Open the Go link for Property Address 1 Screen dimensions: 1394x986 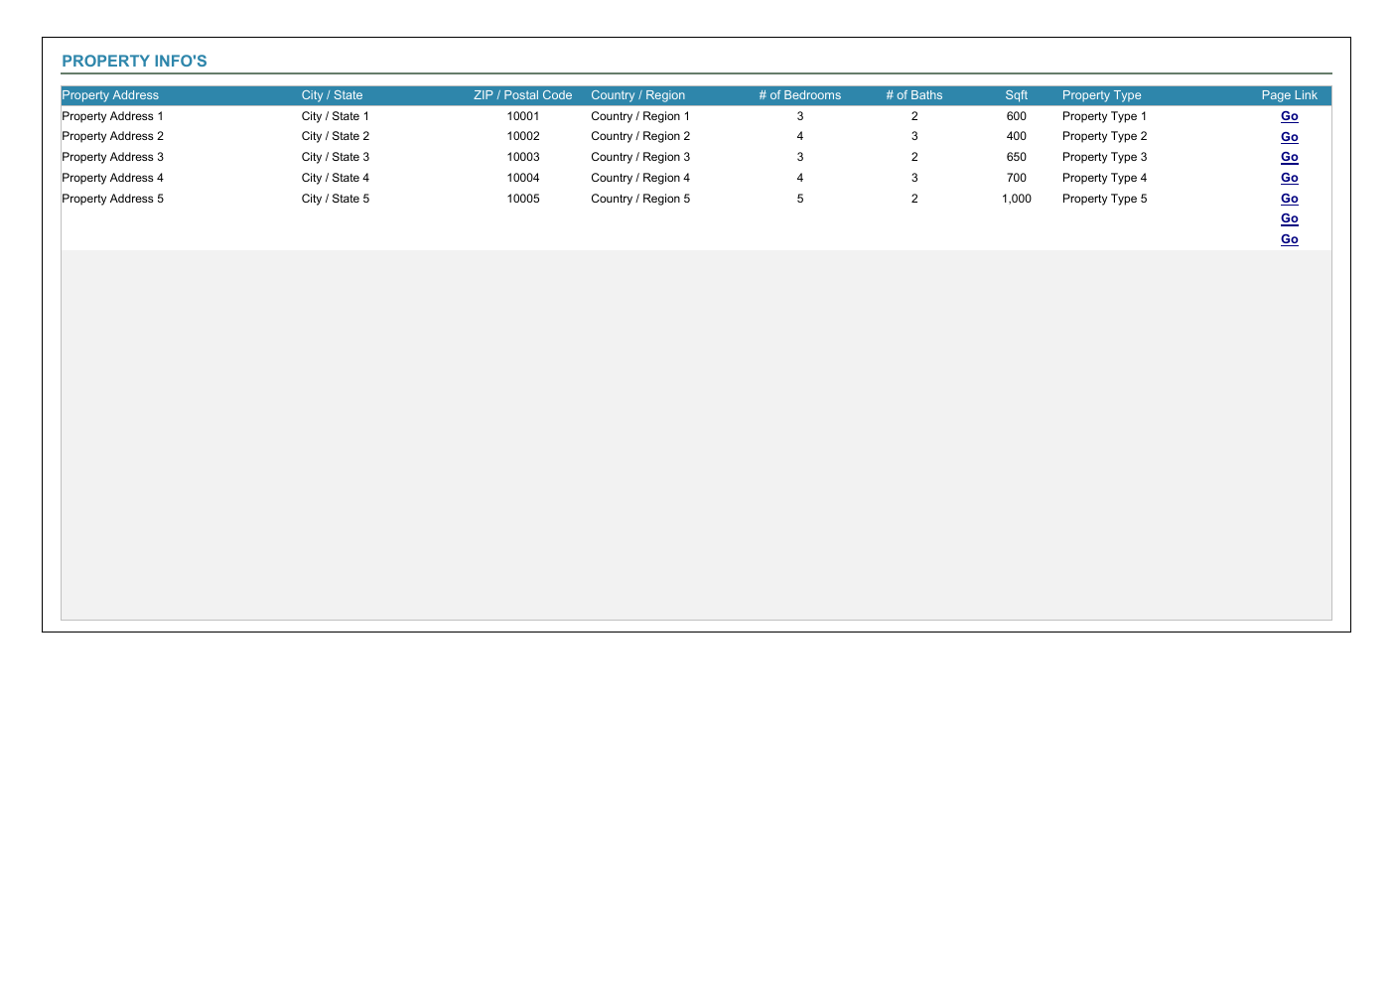pyautogui.click(x=1289, y=116)
